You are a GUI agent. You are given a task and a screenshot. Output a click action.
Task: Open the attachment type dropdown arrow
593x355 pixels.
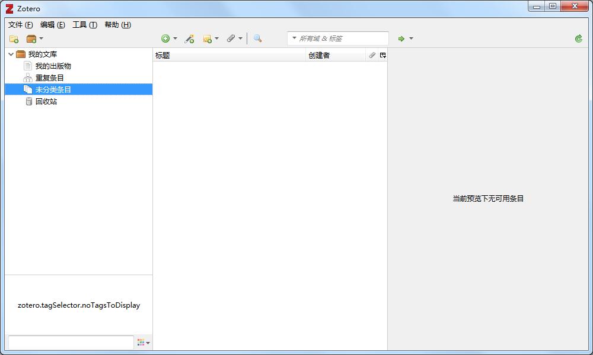pos(241,38)
